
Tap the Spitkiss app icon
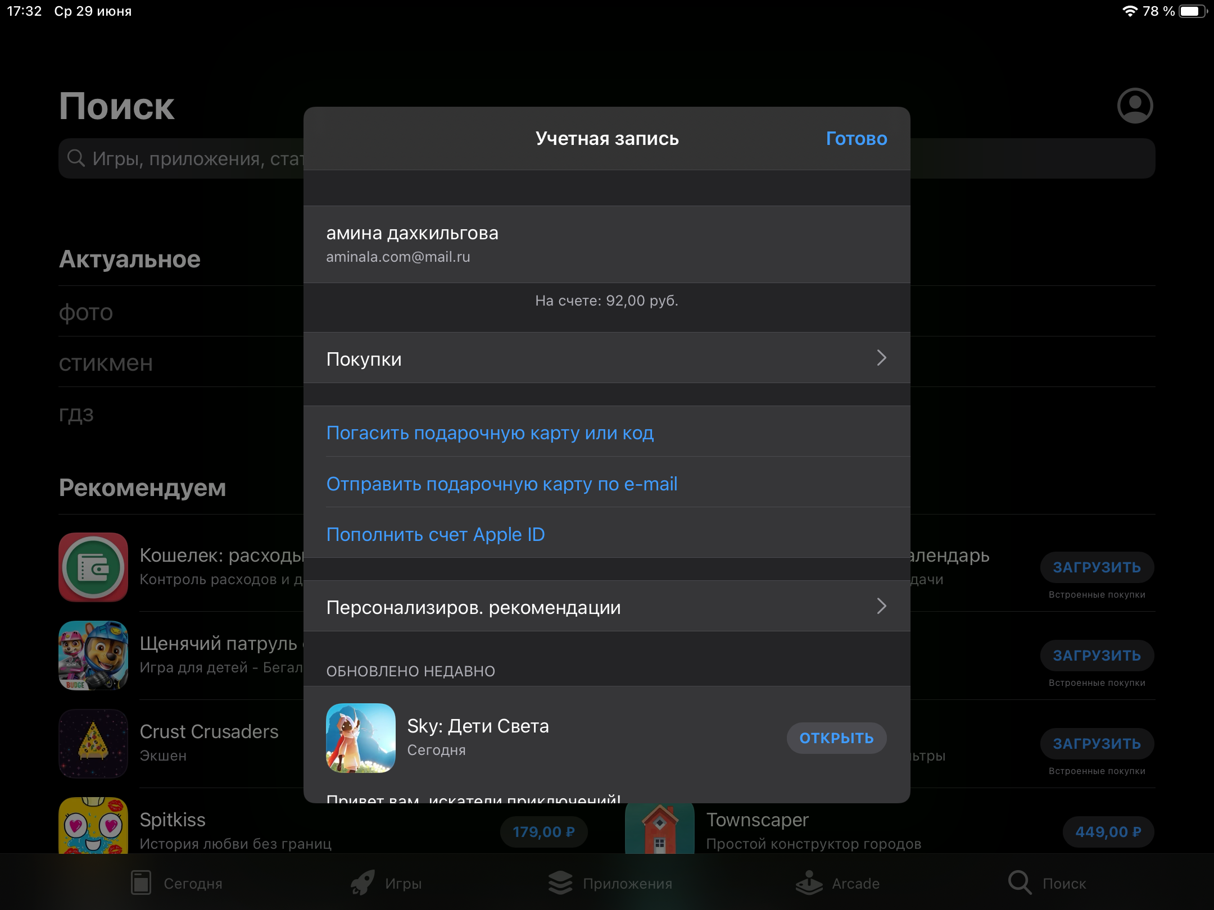coord(93,826)
